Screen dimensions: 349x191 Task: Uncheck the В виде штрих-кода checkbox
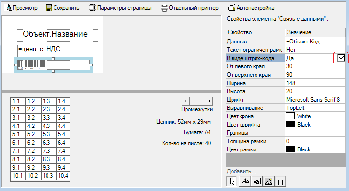341,58
